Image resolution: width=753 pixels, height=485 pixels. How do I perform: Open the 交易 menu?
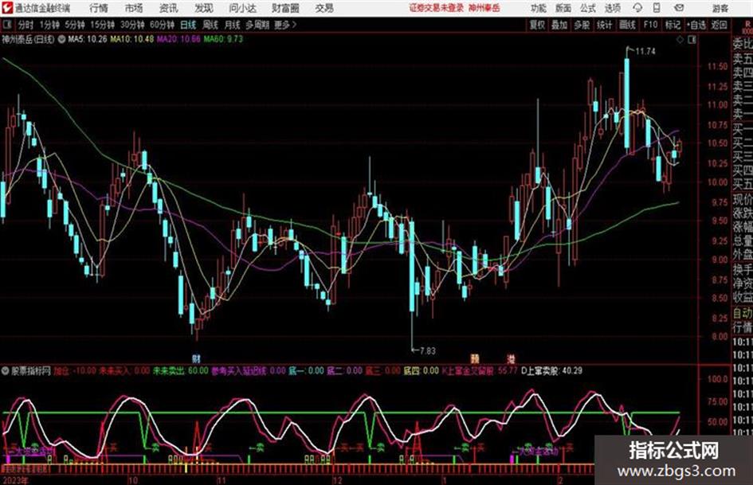[x=324, y=8]
